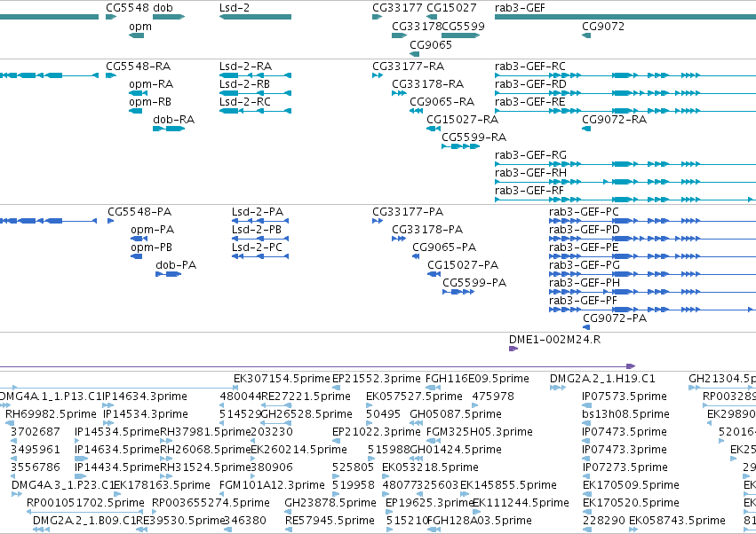Screen dimensions: 756x534
Task: Select protein CG5548-PA
Action: (x=110, y=221)
